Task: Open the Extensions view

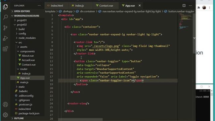Action: pos(5,49)
